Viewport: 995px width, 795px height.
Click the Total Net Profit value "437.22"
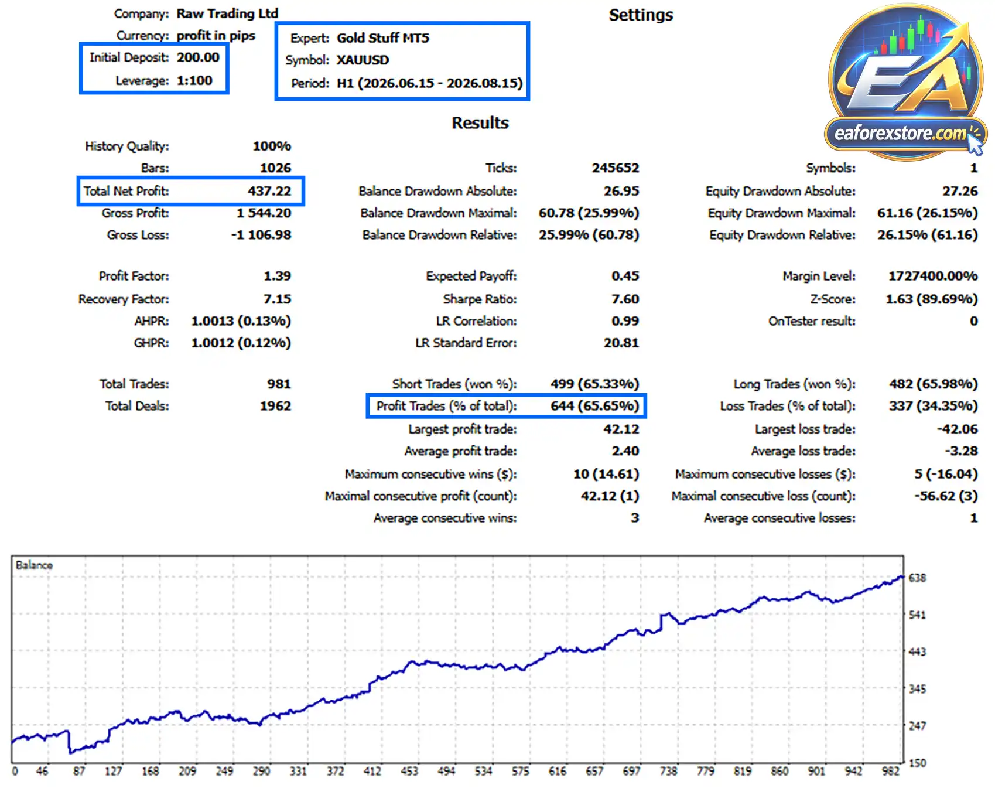pyautogui.click(x=269, y=191)
